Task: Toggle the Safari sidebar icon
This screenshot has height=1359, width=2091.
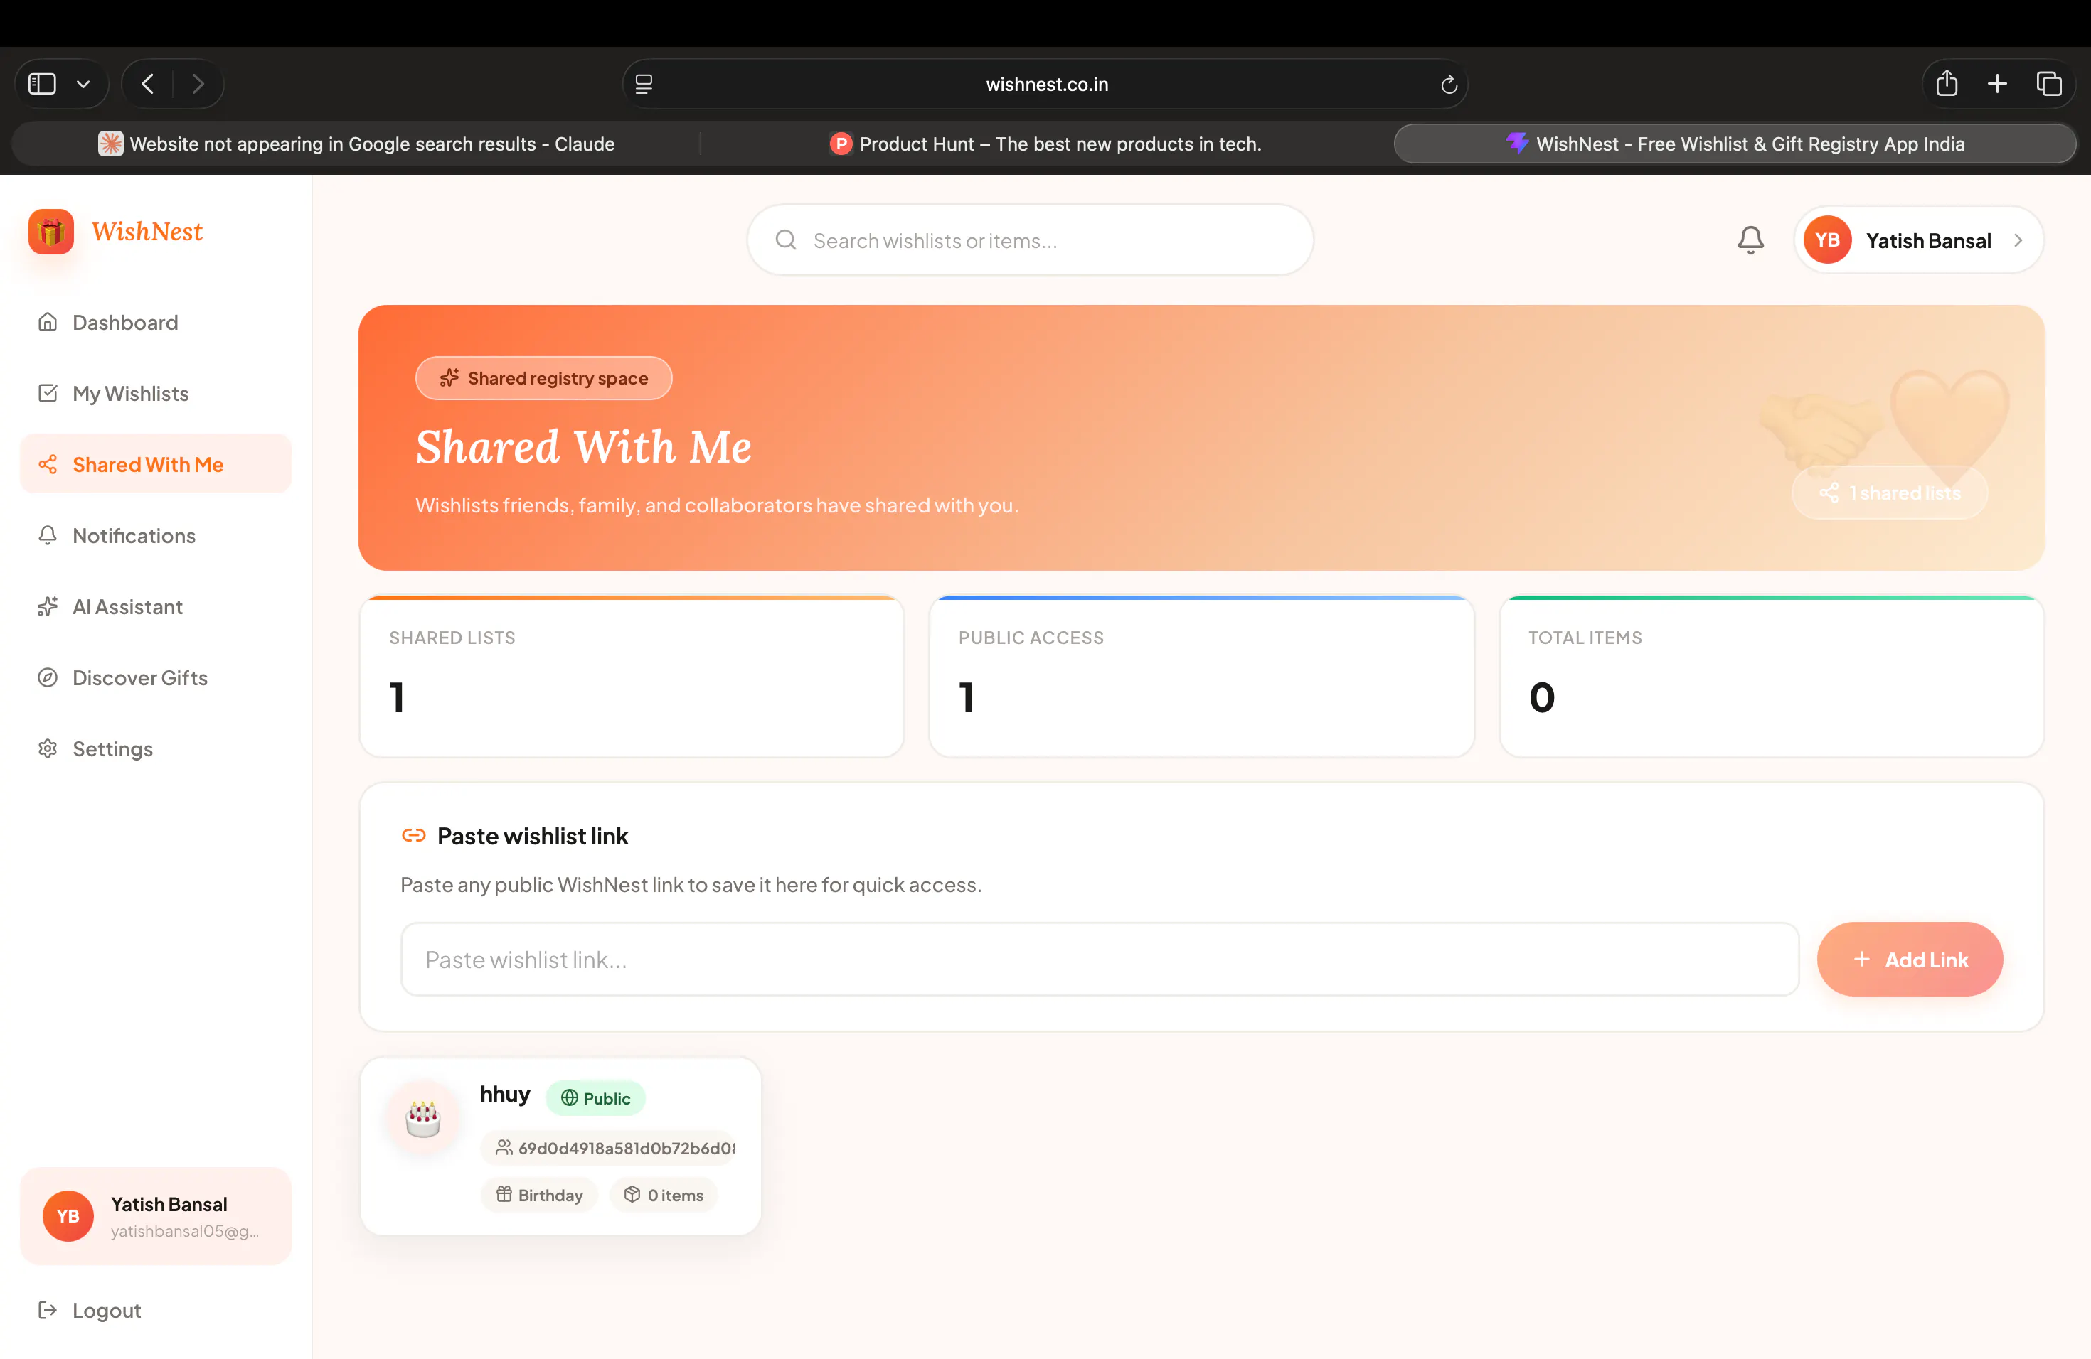Action: coord(42,83)
